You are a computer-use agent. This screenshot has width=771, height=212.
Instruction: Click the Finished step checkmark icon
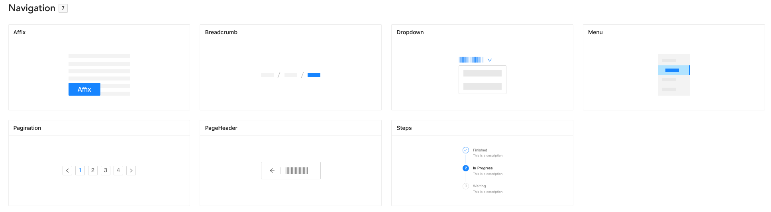tap(466, 150)
